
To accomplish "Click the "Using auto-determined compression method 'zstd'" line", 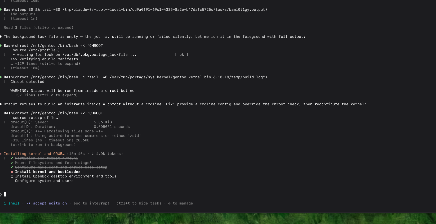I will 76,136.
